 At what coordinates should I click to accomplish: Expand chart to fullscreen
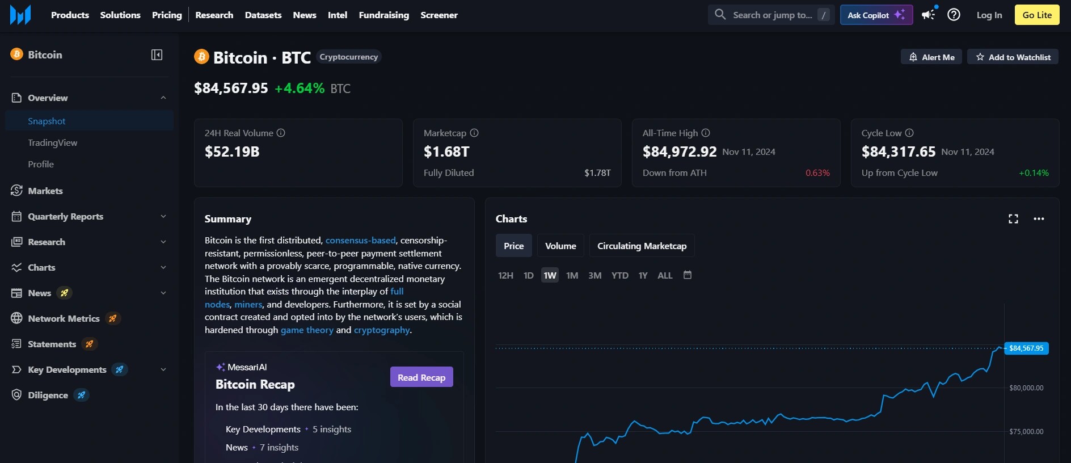pos(1013,219)
